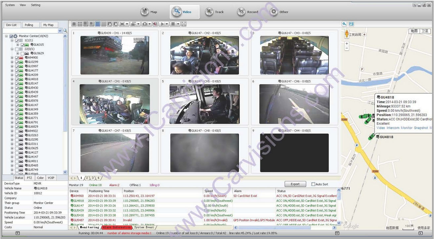Click the previous page up-arrow icon

pyautogui.click(x=110, y=24)
